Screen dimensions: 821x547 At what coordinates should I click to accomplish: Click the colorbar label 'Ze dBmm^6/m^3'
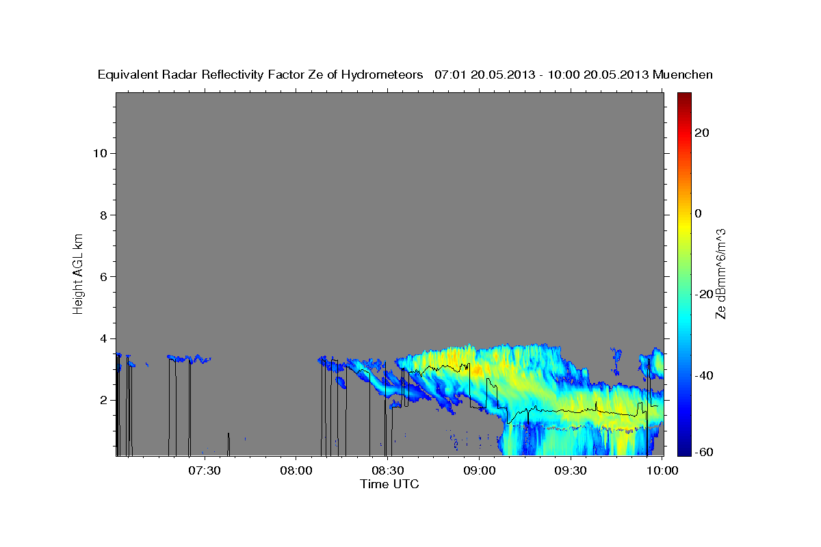click(720, 273)
